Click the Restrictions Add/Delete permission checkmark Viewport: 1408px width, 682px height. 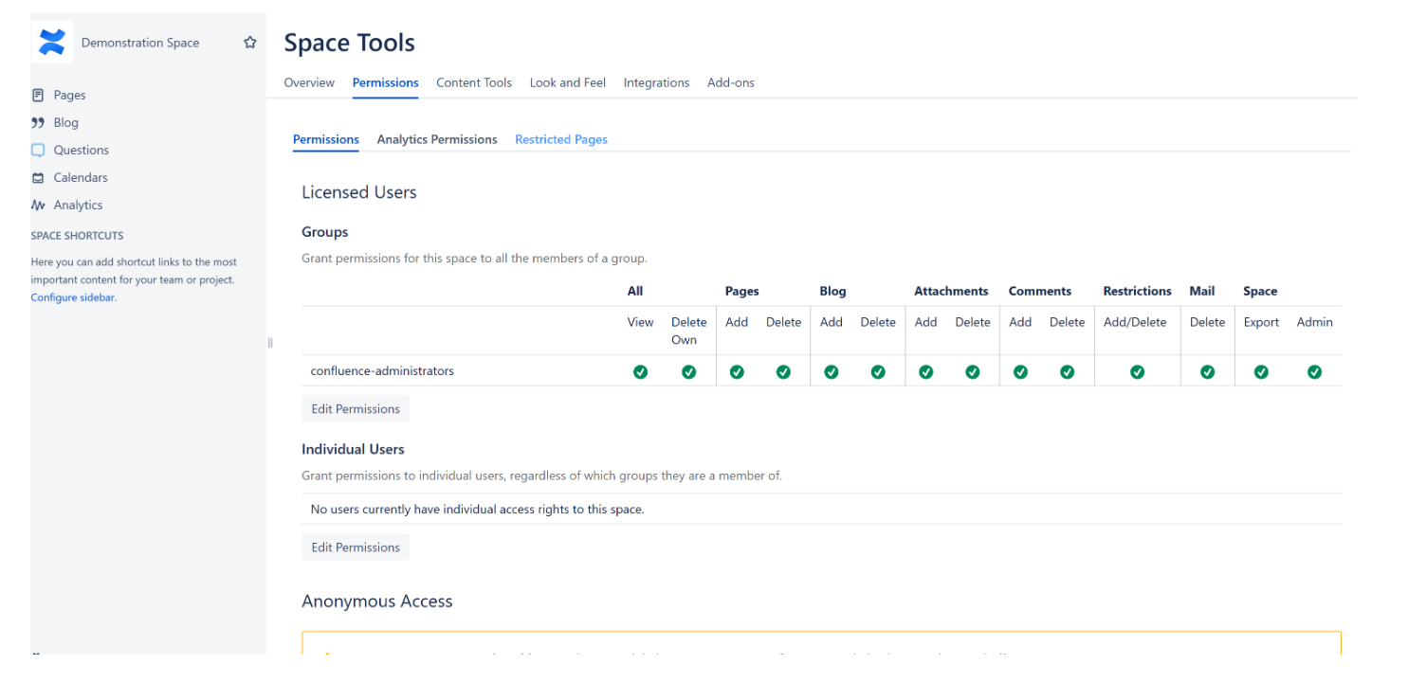[x=1137, y=372]
